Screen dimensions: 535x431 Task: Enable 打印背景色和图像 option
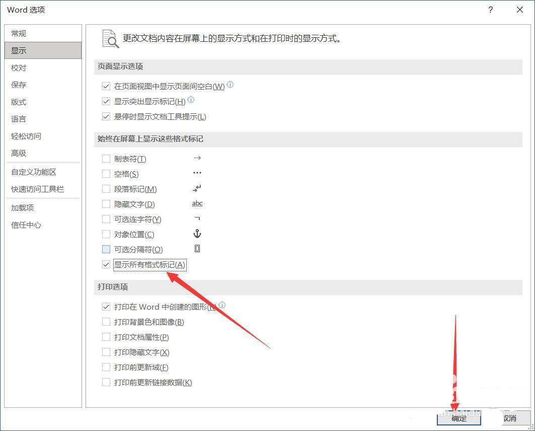click(x=106, y=322)
